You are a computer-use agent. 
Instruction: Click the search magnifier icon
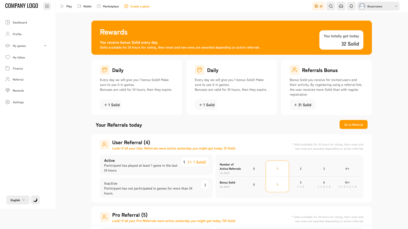click(331, 6)
